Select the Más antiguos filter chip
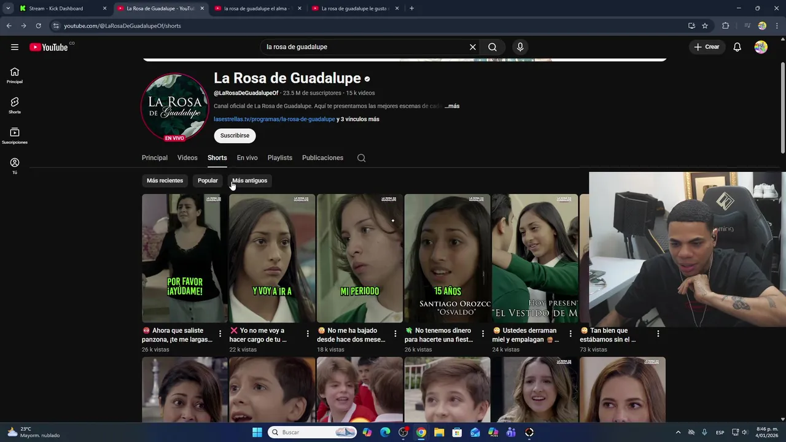786x442 pixels. point(249,180)
